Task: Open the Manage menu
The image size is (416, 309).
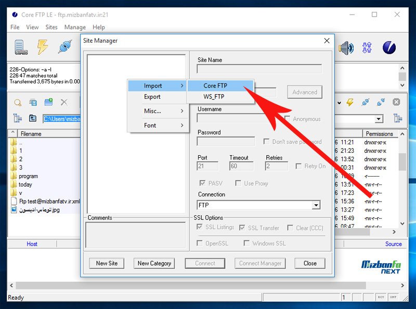Action: [x=75, y=27]
